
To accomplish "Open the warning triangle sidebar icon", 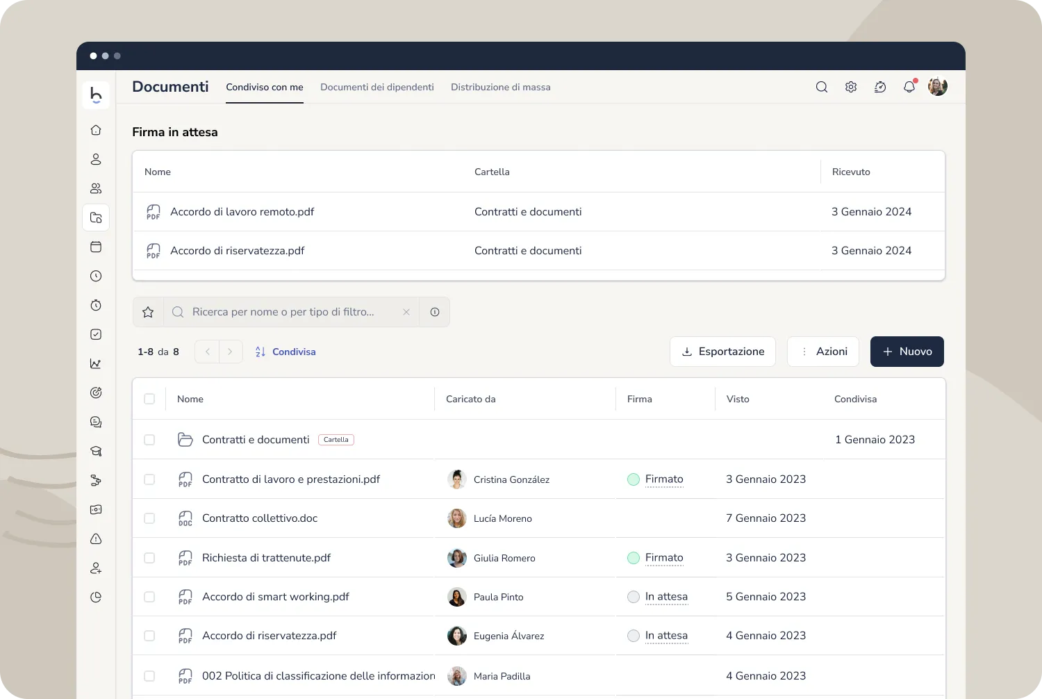I will (96, 538).
